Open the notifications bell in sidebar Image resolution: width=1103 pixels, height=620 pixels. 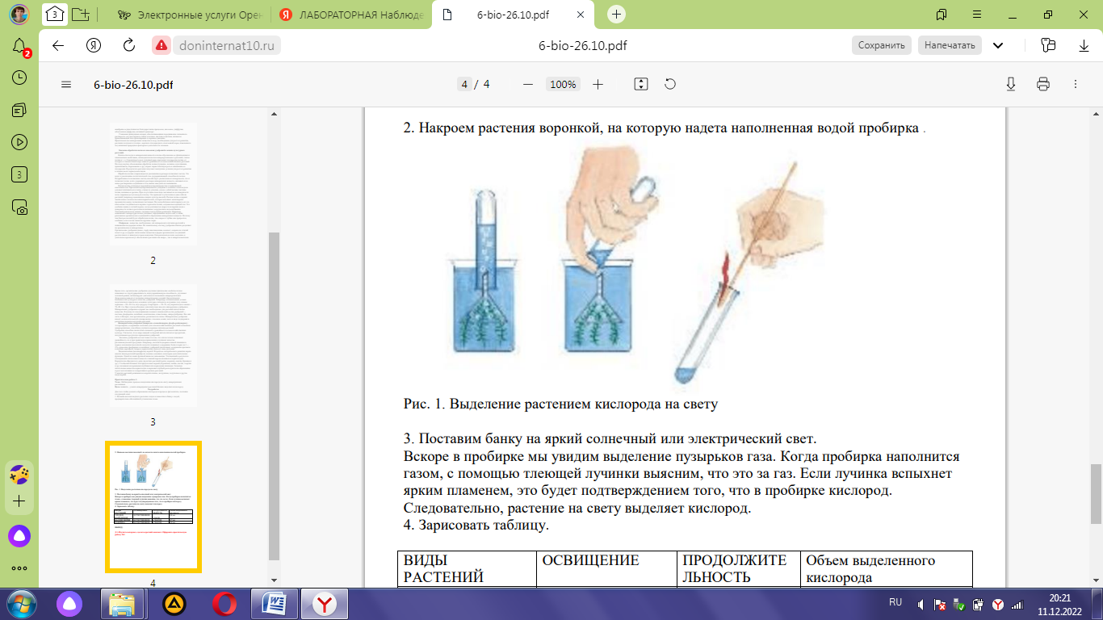pyautogui.click(x=20, y=47)
